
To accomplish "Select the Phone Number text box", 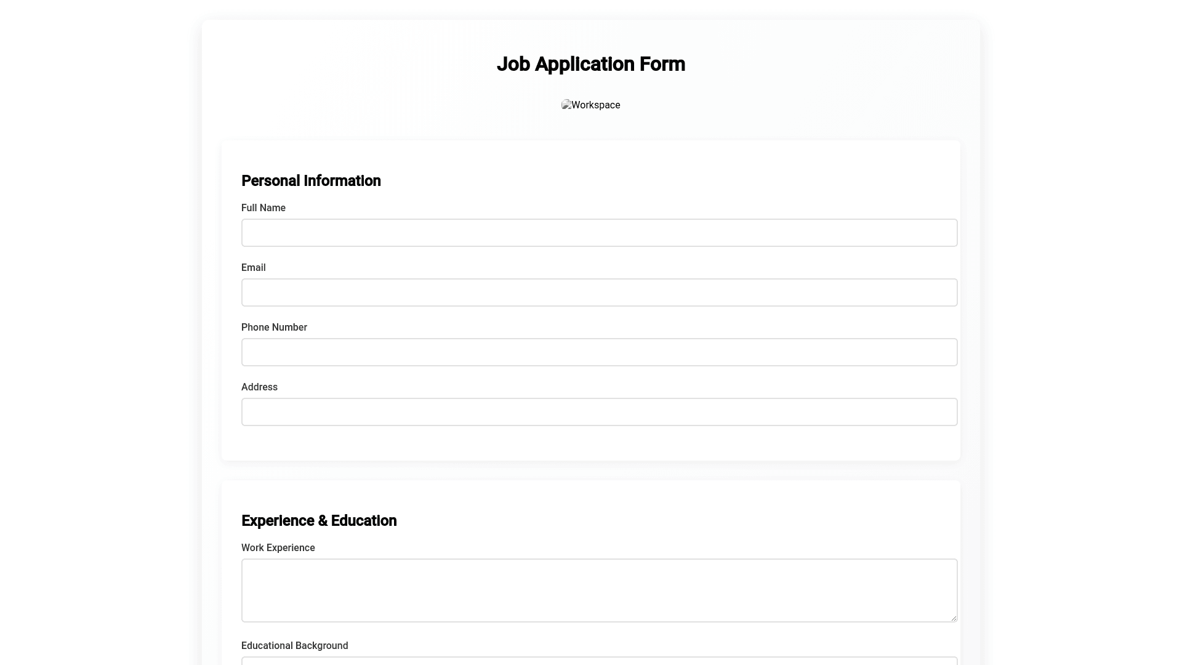I will 599,352.
